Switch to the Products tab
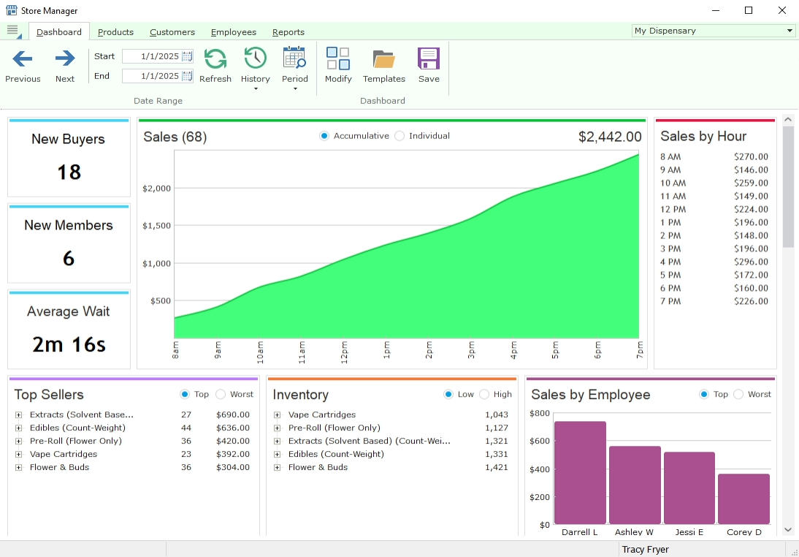This screenshot has width=799, height=557. click(115, 32)
